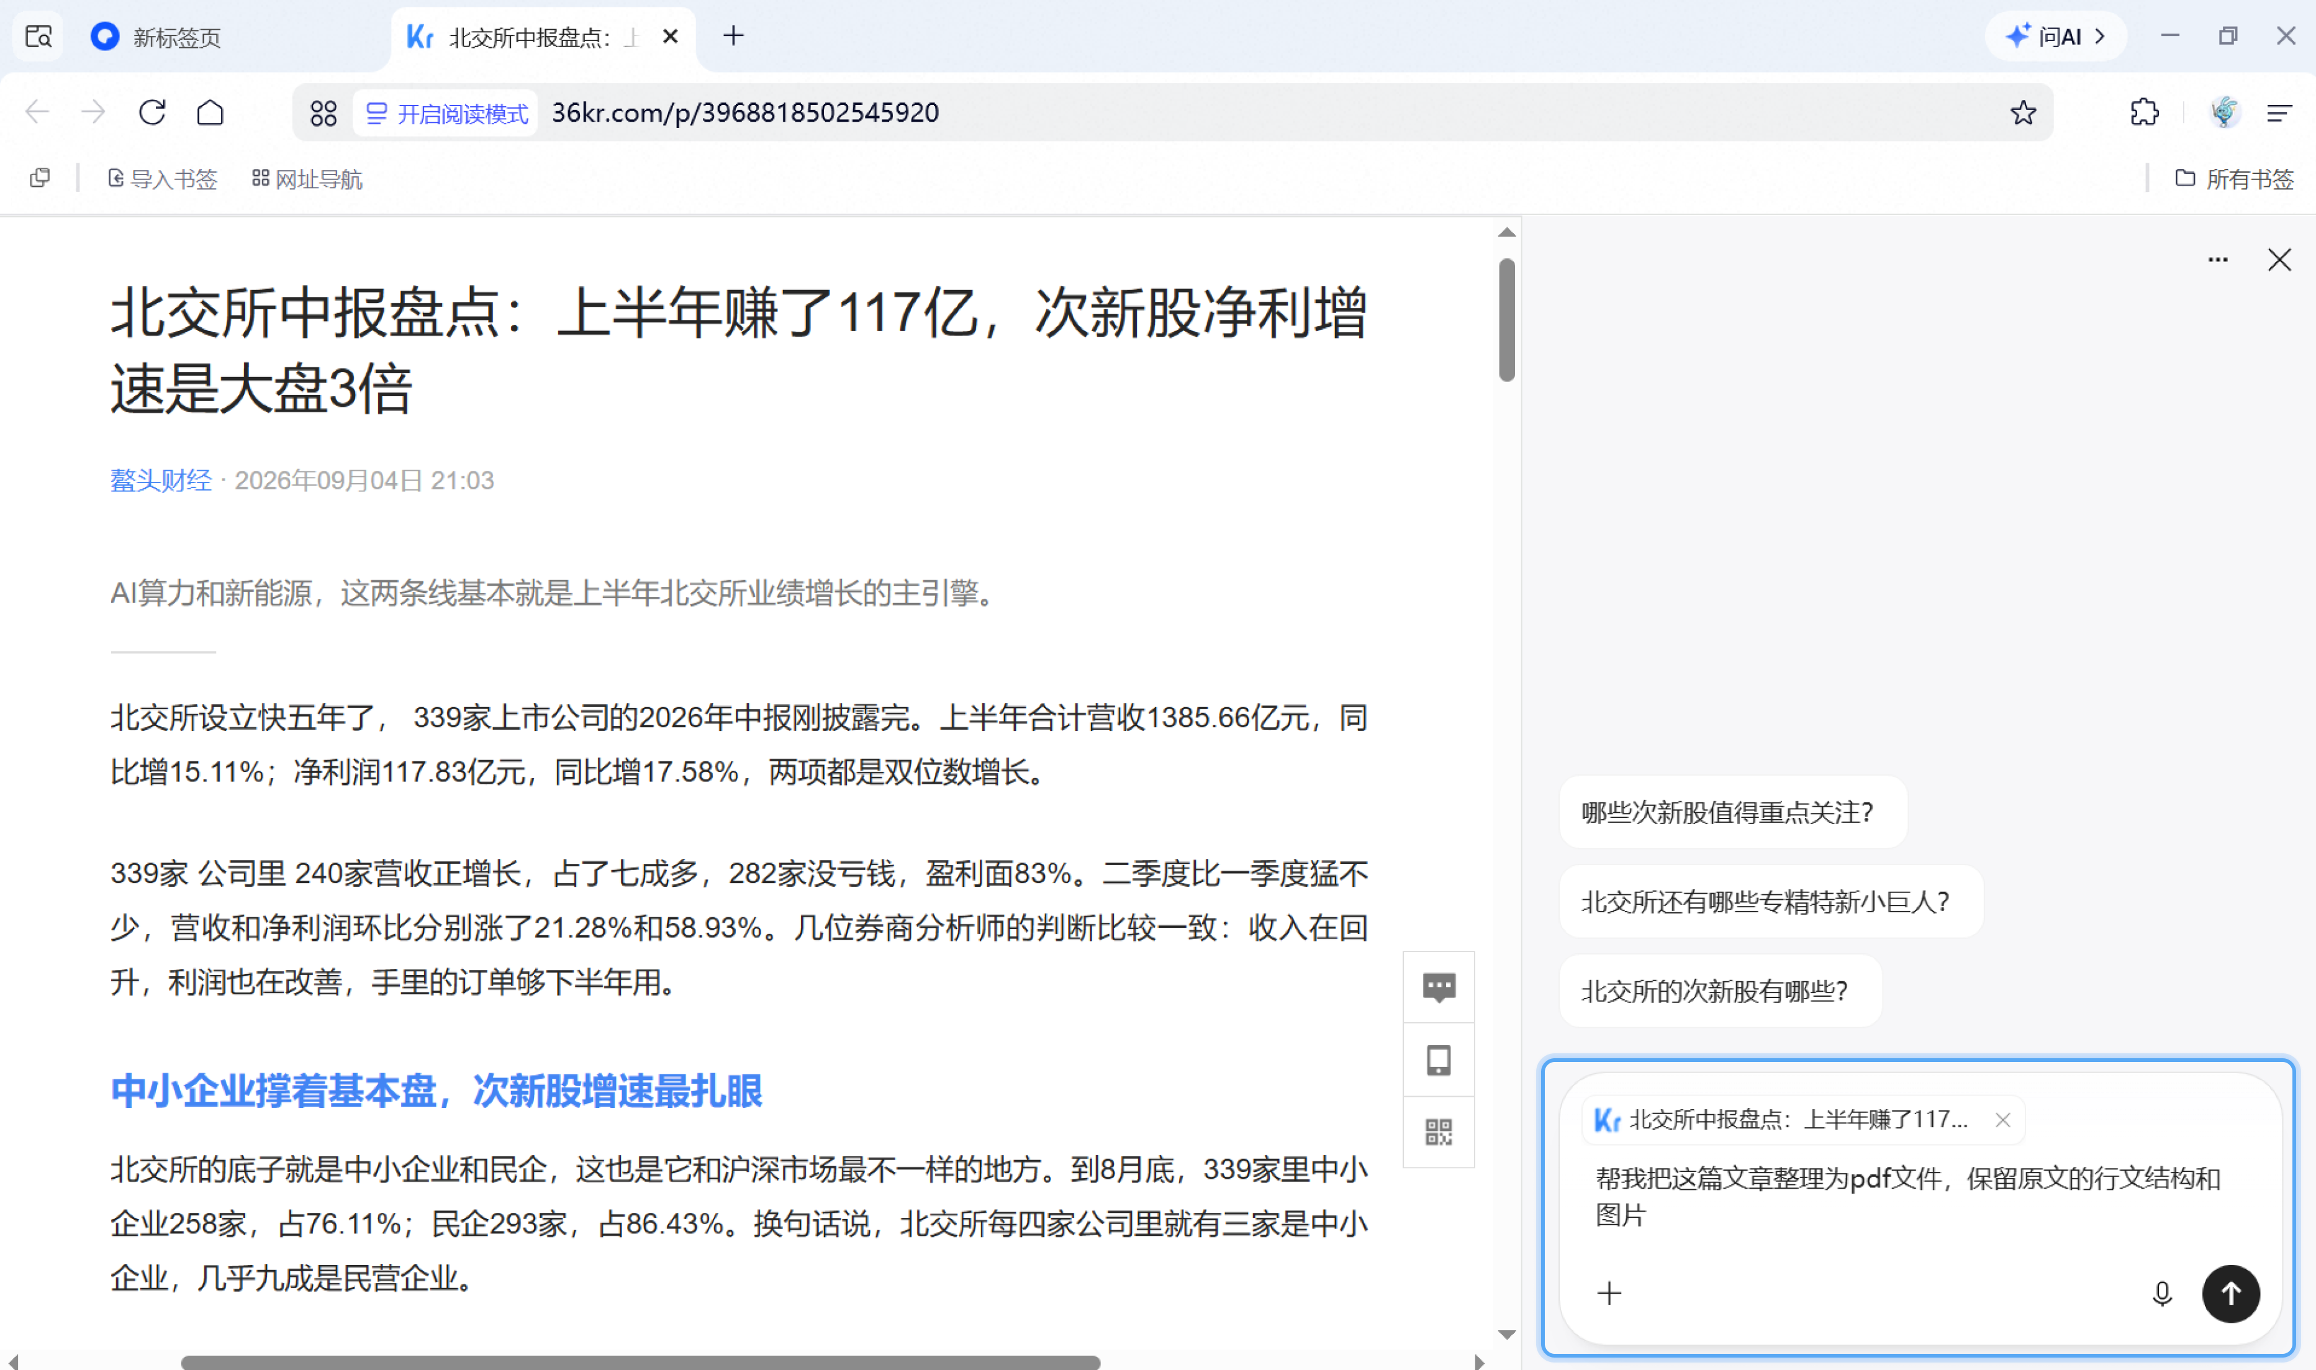Screen dimensions: 2316x1370
Task: Add attachment with the plus icon
Action: [x=1609, y=1294]
